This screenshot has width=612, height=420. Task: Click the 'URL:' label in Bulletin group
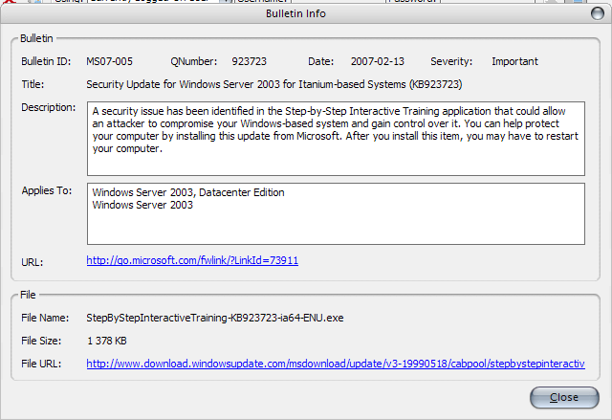coord(32,262)
